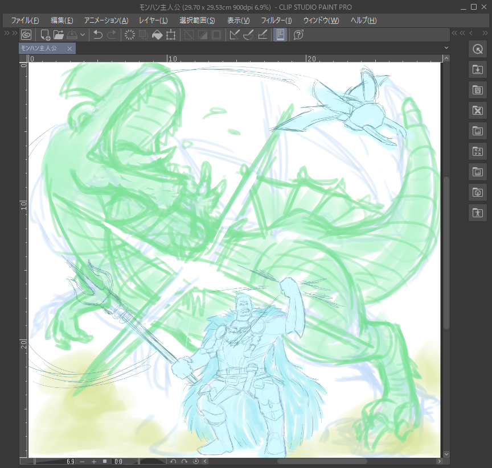The height and width of the screenshot is (468, 492).
Task: Open the ファイル(F) menu
Action: pos(25,20)
